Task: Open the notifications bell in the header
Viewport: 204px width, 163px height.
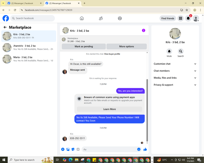Action: click(188, 18)
